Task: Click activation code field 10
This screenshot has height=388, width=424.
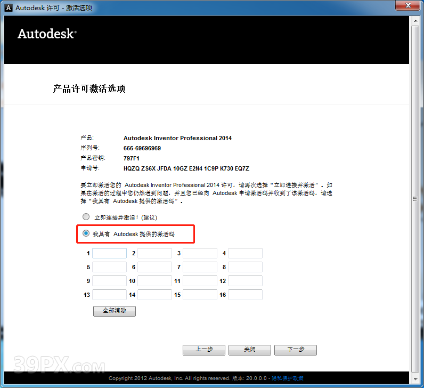Action: click(154, 281)
